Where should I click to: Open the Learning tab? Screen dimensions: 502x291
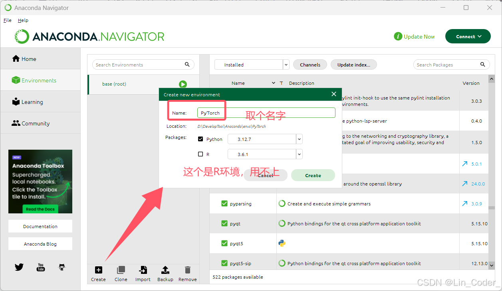click(x=40, y=102)
